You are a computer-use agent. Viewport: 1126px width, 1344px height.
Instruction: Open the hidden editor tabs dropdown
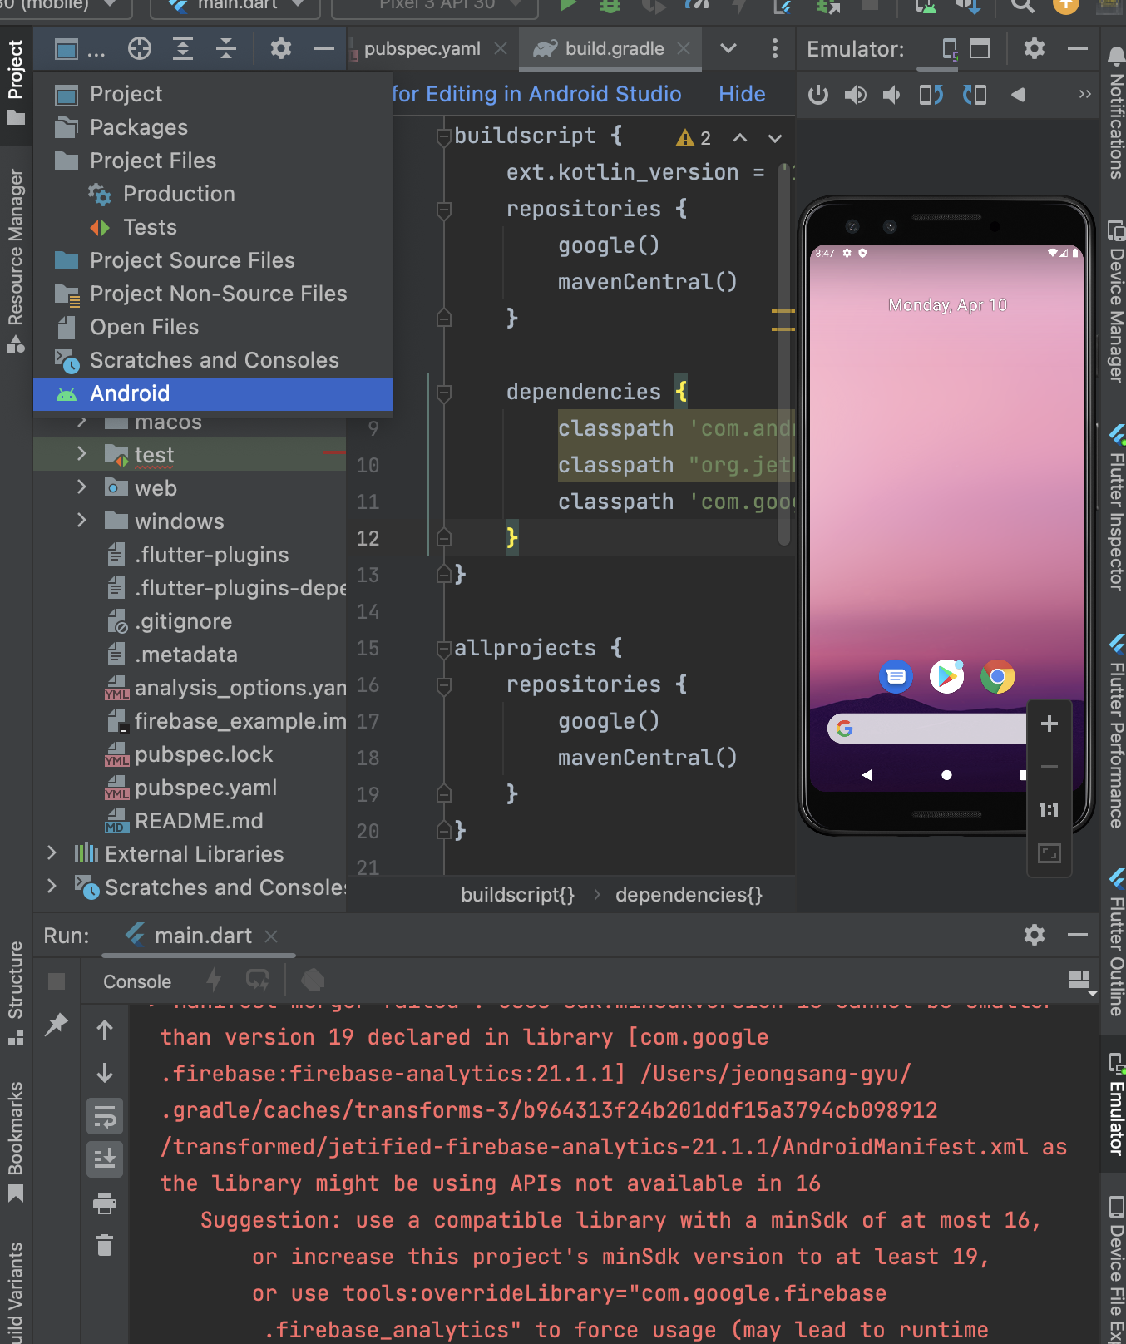(x=728, y=48)
